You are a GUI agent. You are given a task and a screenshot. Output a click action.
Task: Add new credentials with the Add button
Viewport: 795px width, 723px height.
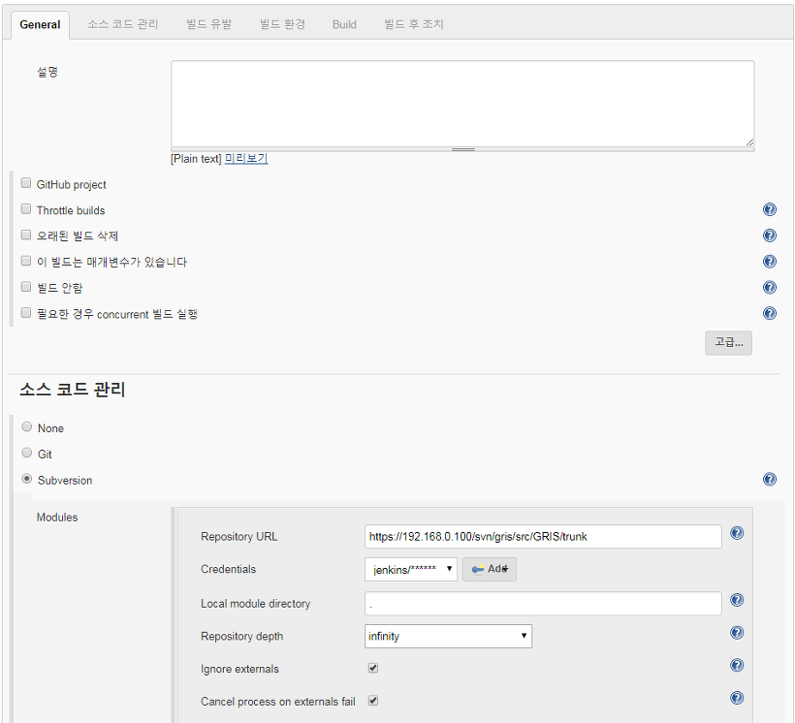tap(490, 569)
